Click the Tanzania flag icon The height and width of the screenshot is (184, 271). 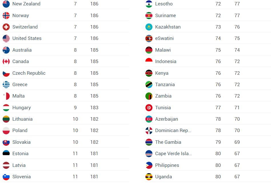point(149,84)
